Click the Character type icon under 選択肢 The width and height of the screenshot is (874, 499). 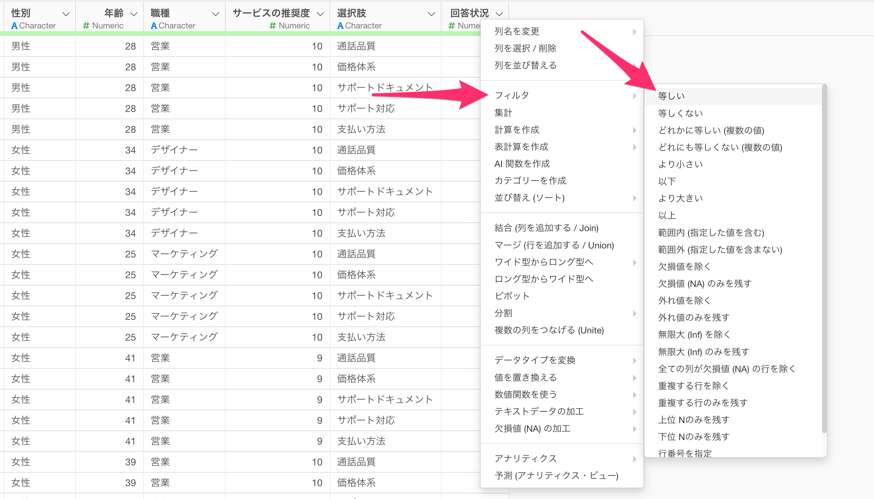340,26
